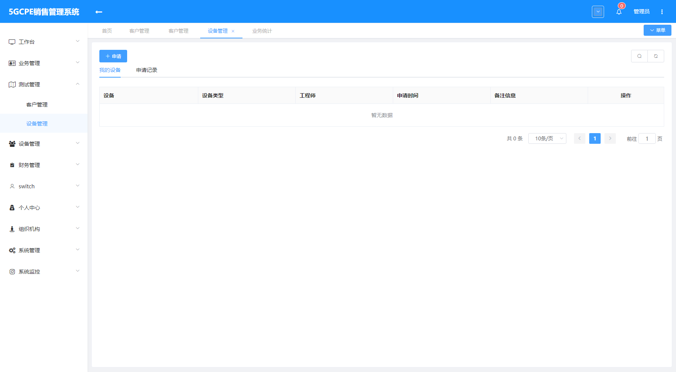The image size is (676, 372).
Task: Select 客户管理 in the sidebar submenu
Action: [37, 105]
